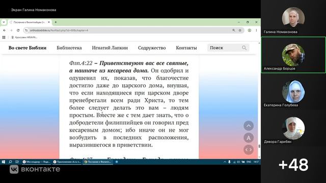This screenshot has height=183, width=326.
Task: Click the microphone icon in system tray
Action: tap(229, 162)
